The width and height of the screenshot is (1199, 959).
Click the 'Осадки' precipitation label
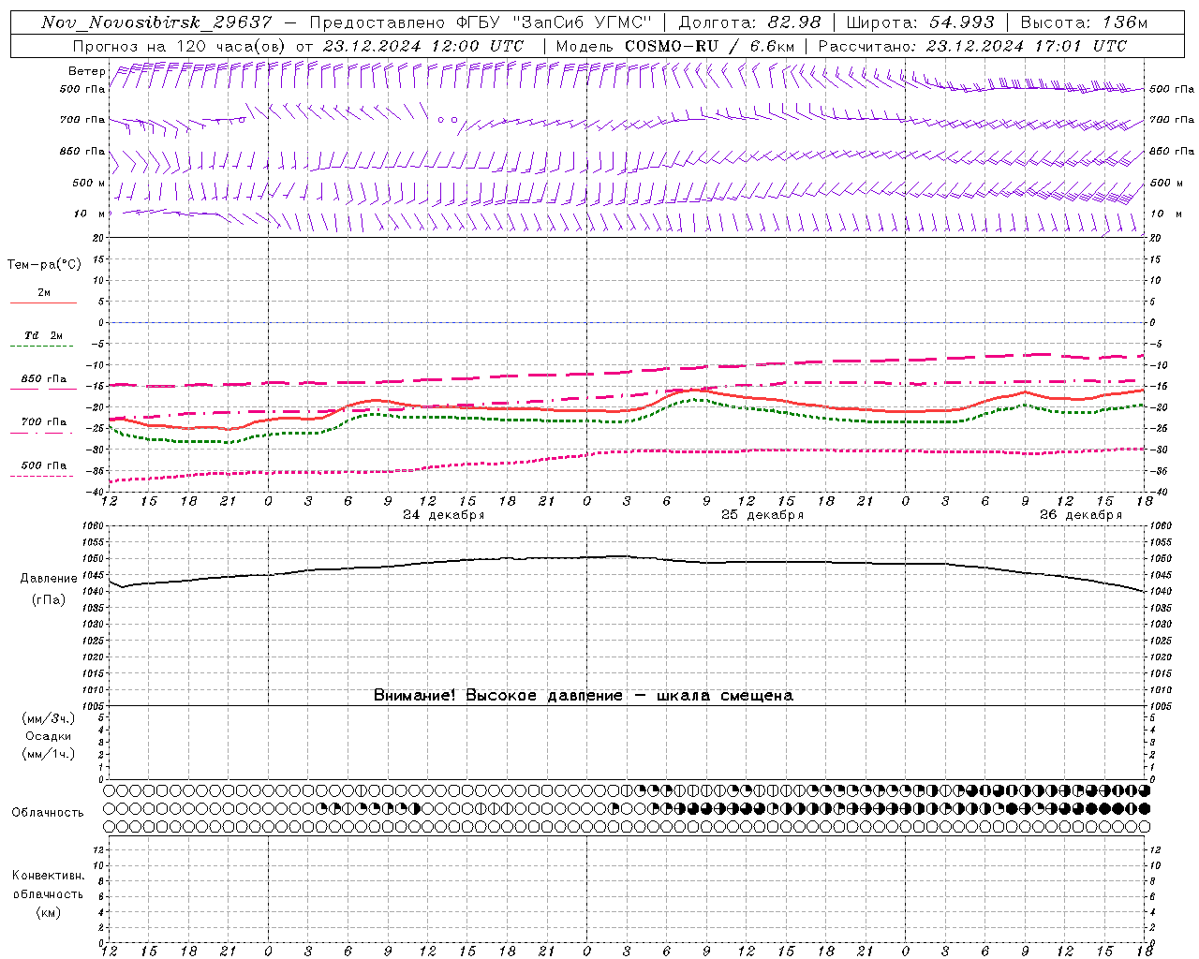(49, 736)
